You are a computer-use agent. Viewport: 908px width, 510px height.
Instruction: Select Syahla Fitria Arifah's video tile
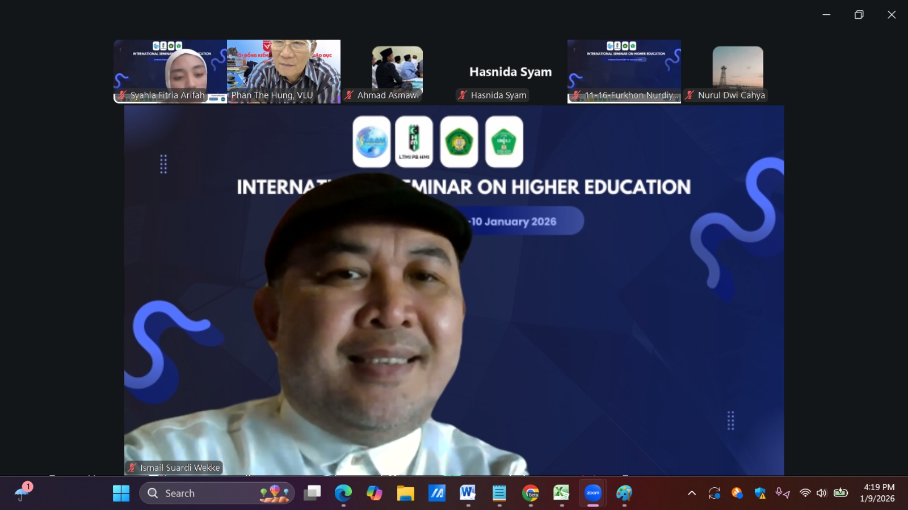170,71
